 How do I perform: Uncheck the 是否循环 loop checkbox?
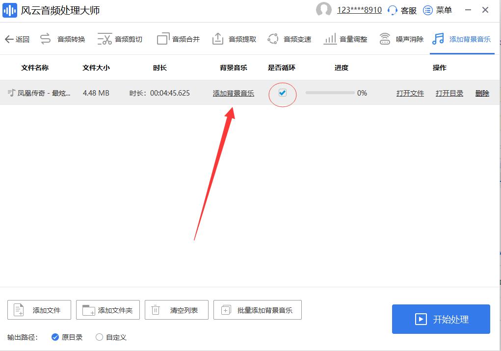[283, 93]
